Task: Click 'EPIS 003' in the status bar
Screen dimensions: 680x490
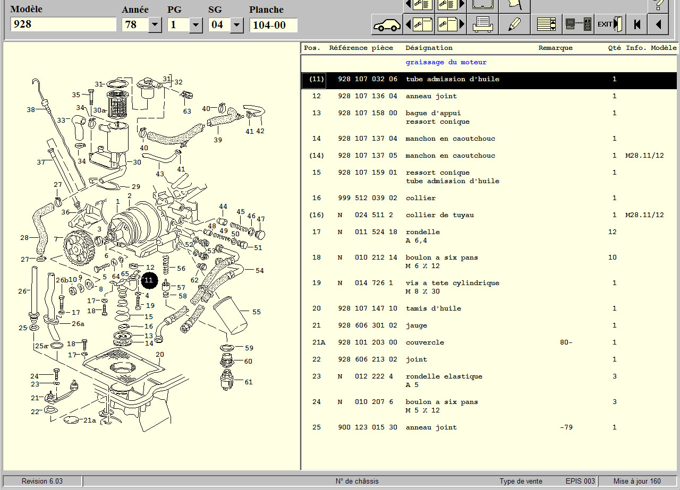Action: coord(580,481)
